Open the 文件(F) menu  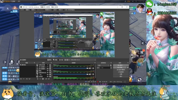(22, 10)
